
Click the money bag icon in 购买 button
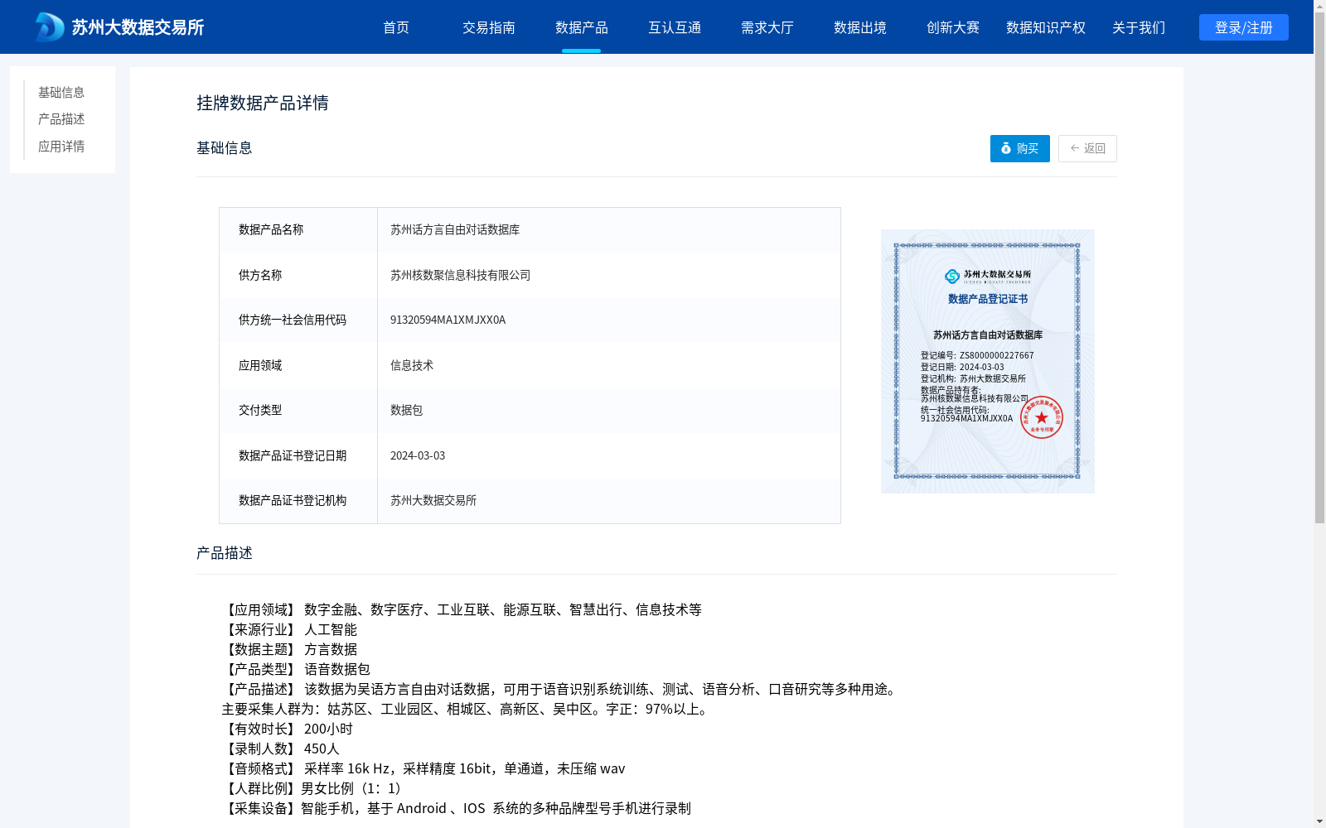pyautogui.click(x=1006, y=148)
